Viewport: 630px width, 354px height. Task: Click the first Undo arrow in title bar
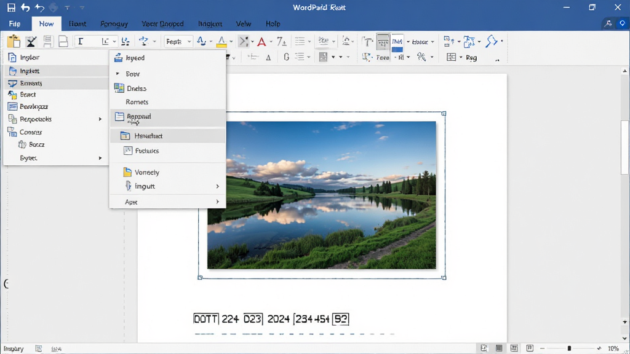click(x=25, y=7)
